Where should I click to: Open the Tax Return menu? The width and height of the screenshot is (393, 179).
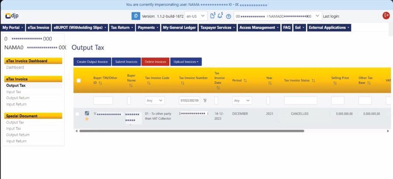122,28
